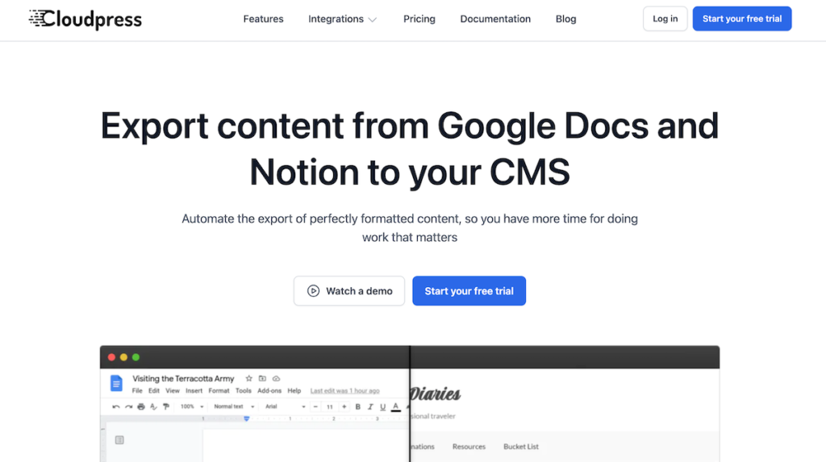Open the 100% zoom dropdown

(192, 406)
